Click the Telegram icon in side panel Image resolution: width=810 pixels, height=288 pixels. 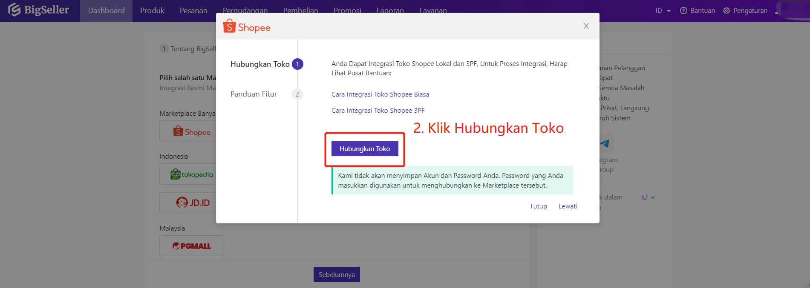tap(605, 144)
